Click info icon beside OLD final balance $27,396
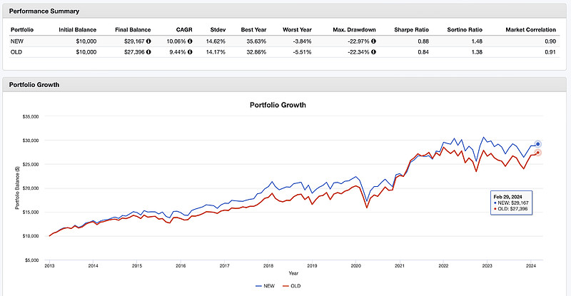571x296 pixels. point(148,52)
